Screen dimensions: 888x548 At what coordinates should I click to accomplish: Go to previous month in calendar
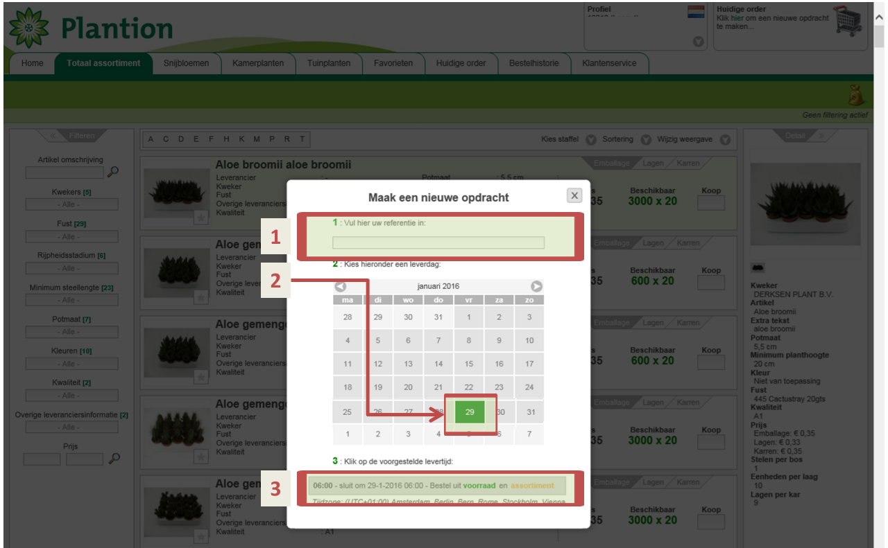click(x=340, y=286)
